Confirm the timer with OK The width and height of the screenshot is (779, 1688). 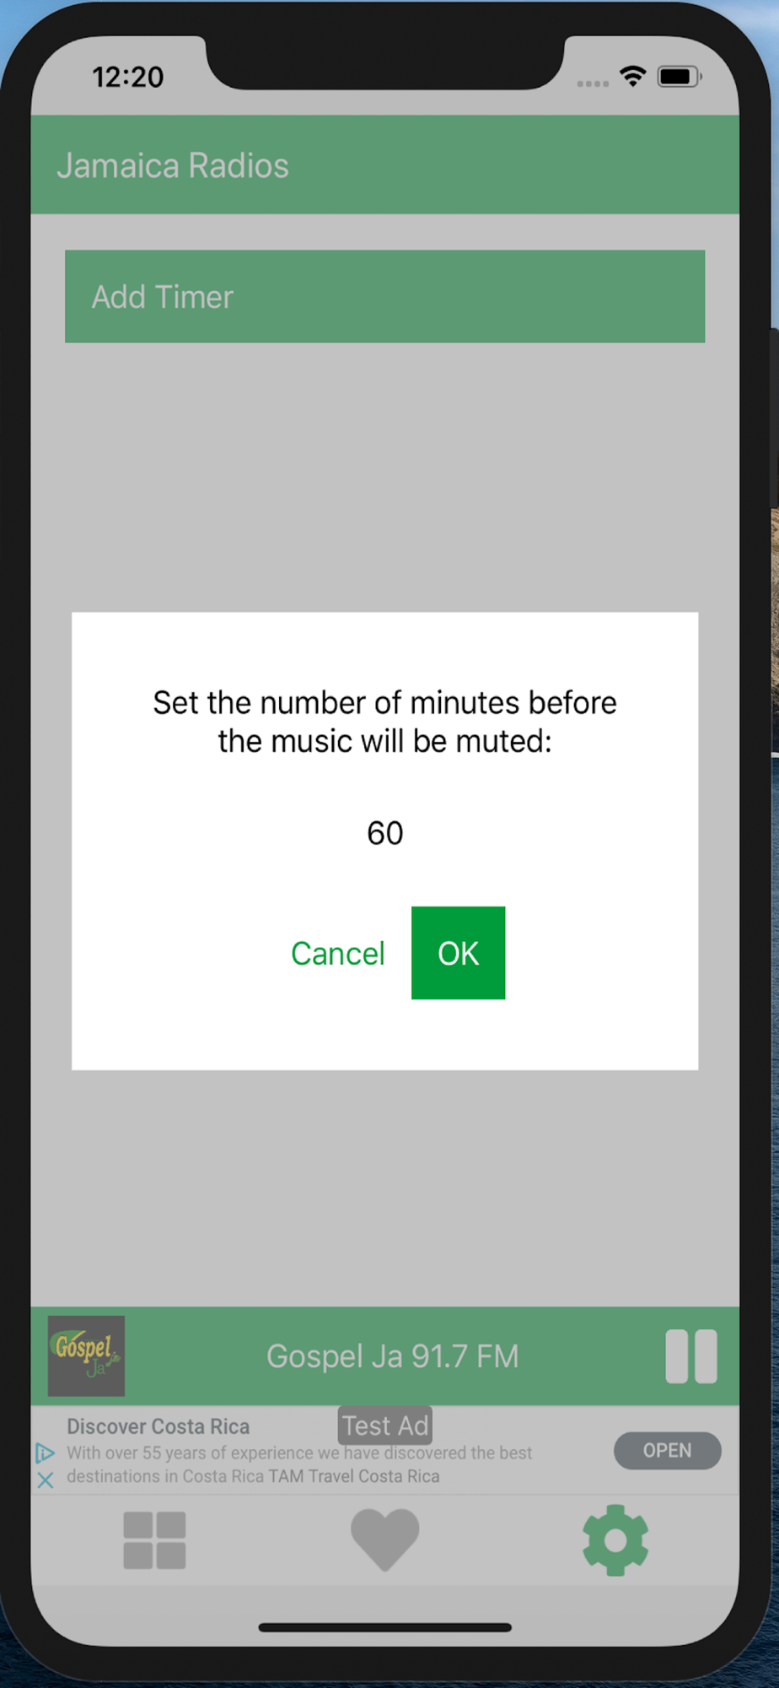coord(458,953)
